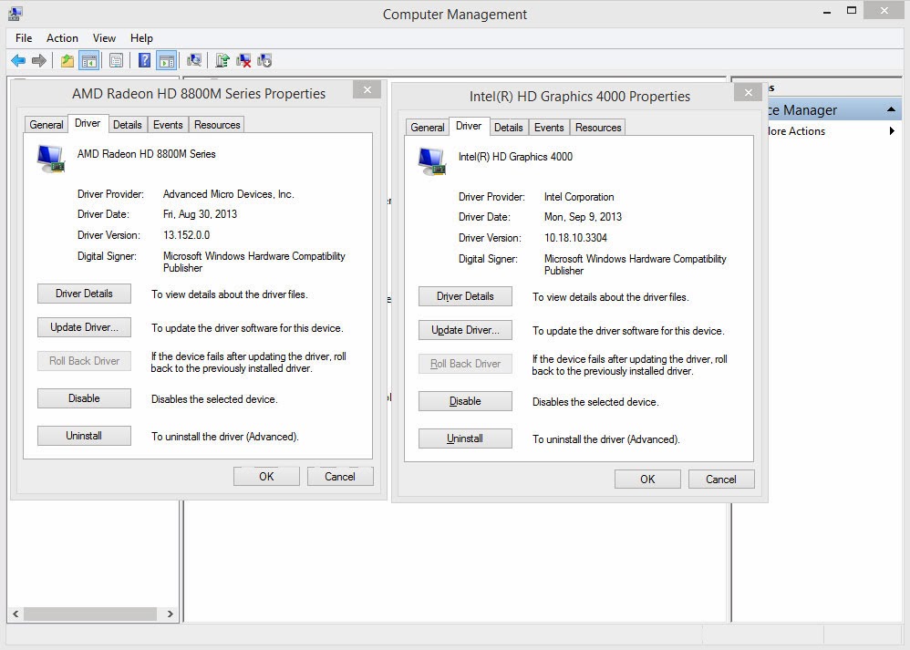Confirm AMD Radeon dialog with OK

[x=266, y=477]
